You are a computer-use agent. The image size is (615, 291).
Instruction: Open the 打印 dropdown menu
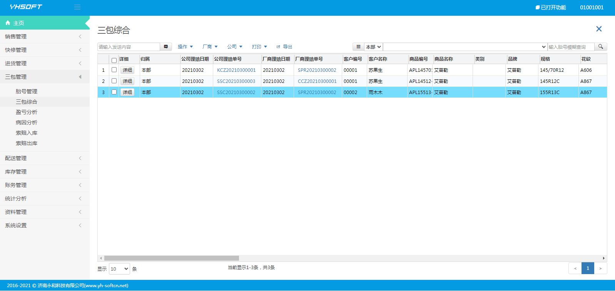[x=259, y=47]
